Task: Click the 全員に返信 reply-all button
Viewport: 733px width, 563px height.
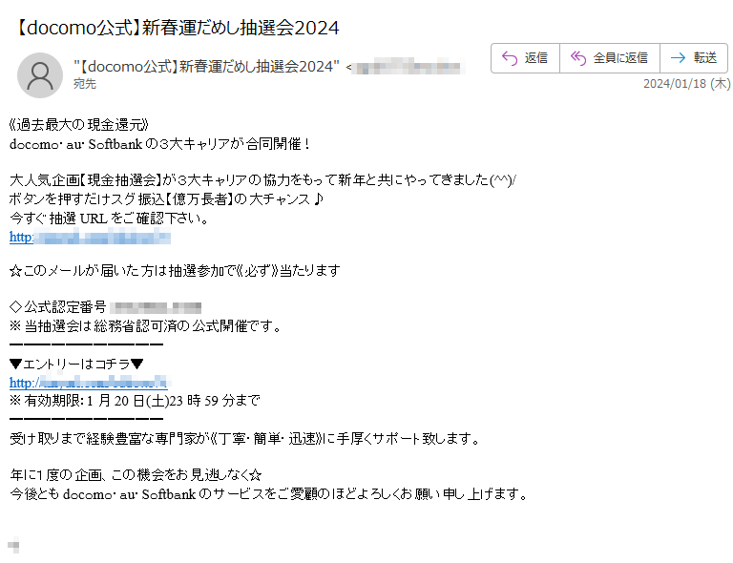Action: [610, 58]
